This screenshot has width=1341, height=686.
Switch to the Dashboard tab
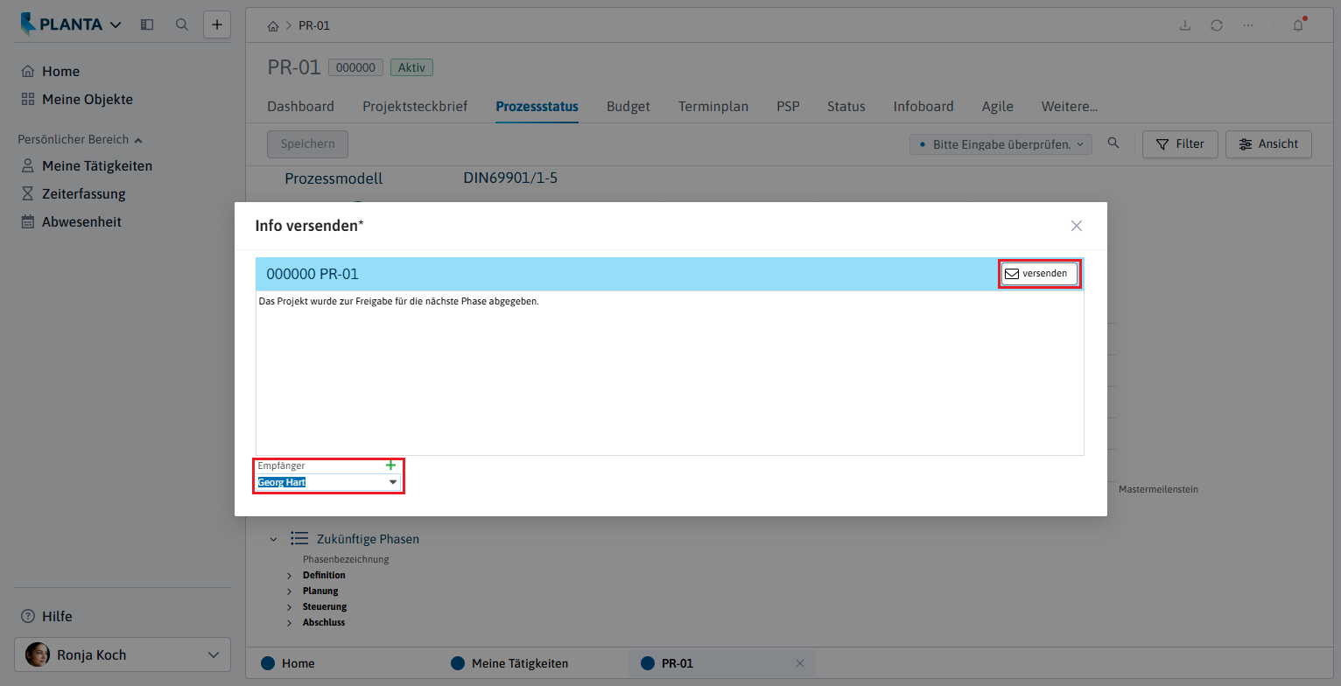pyautogui.click(x=300, y=107)
